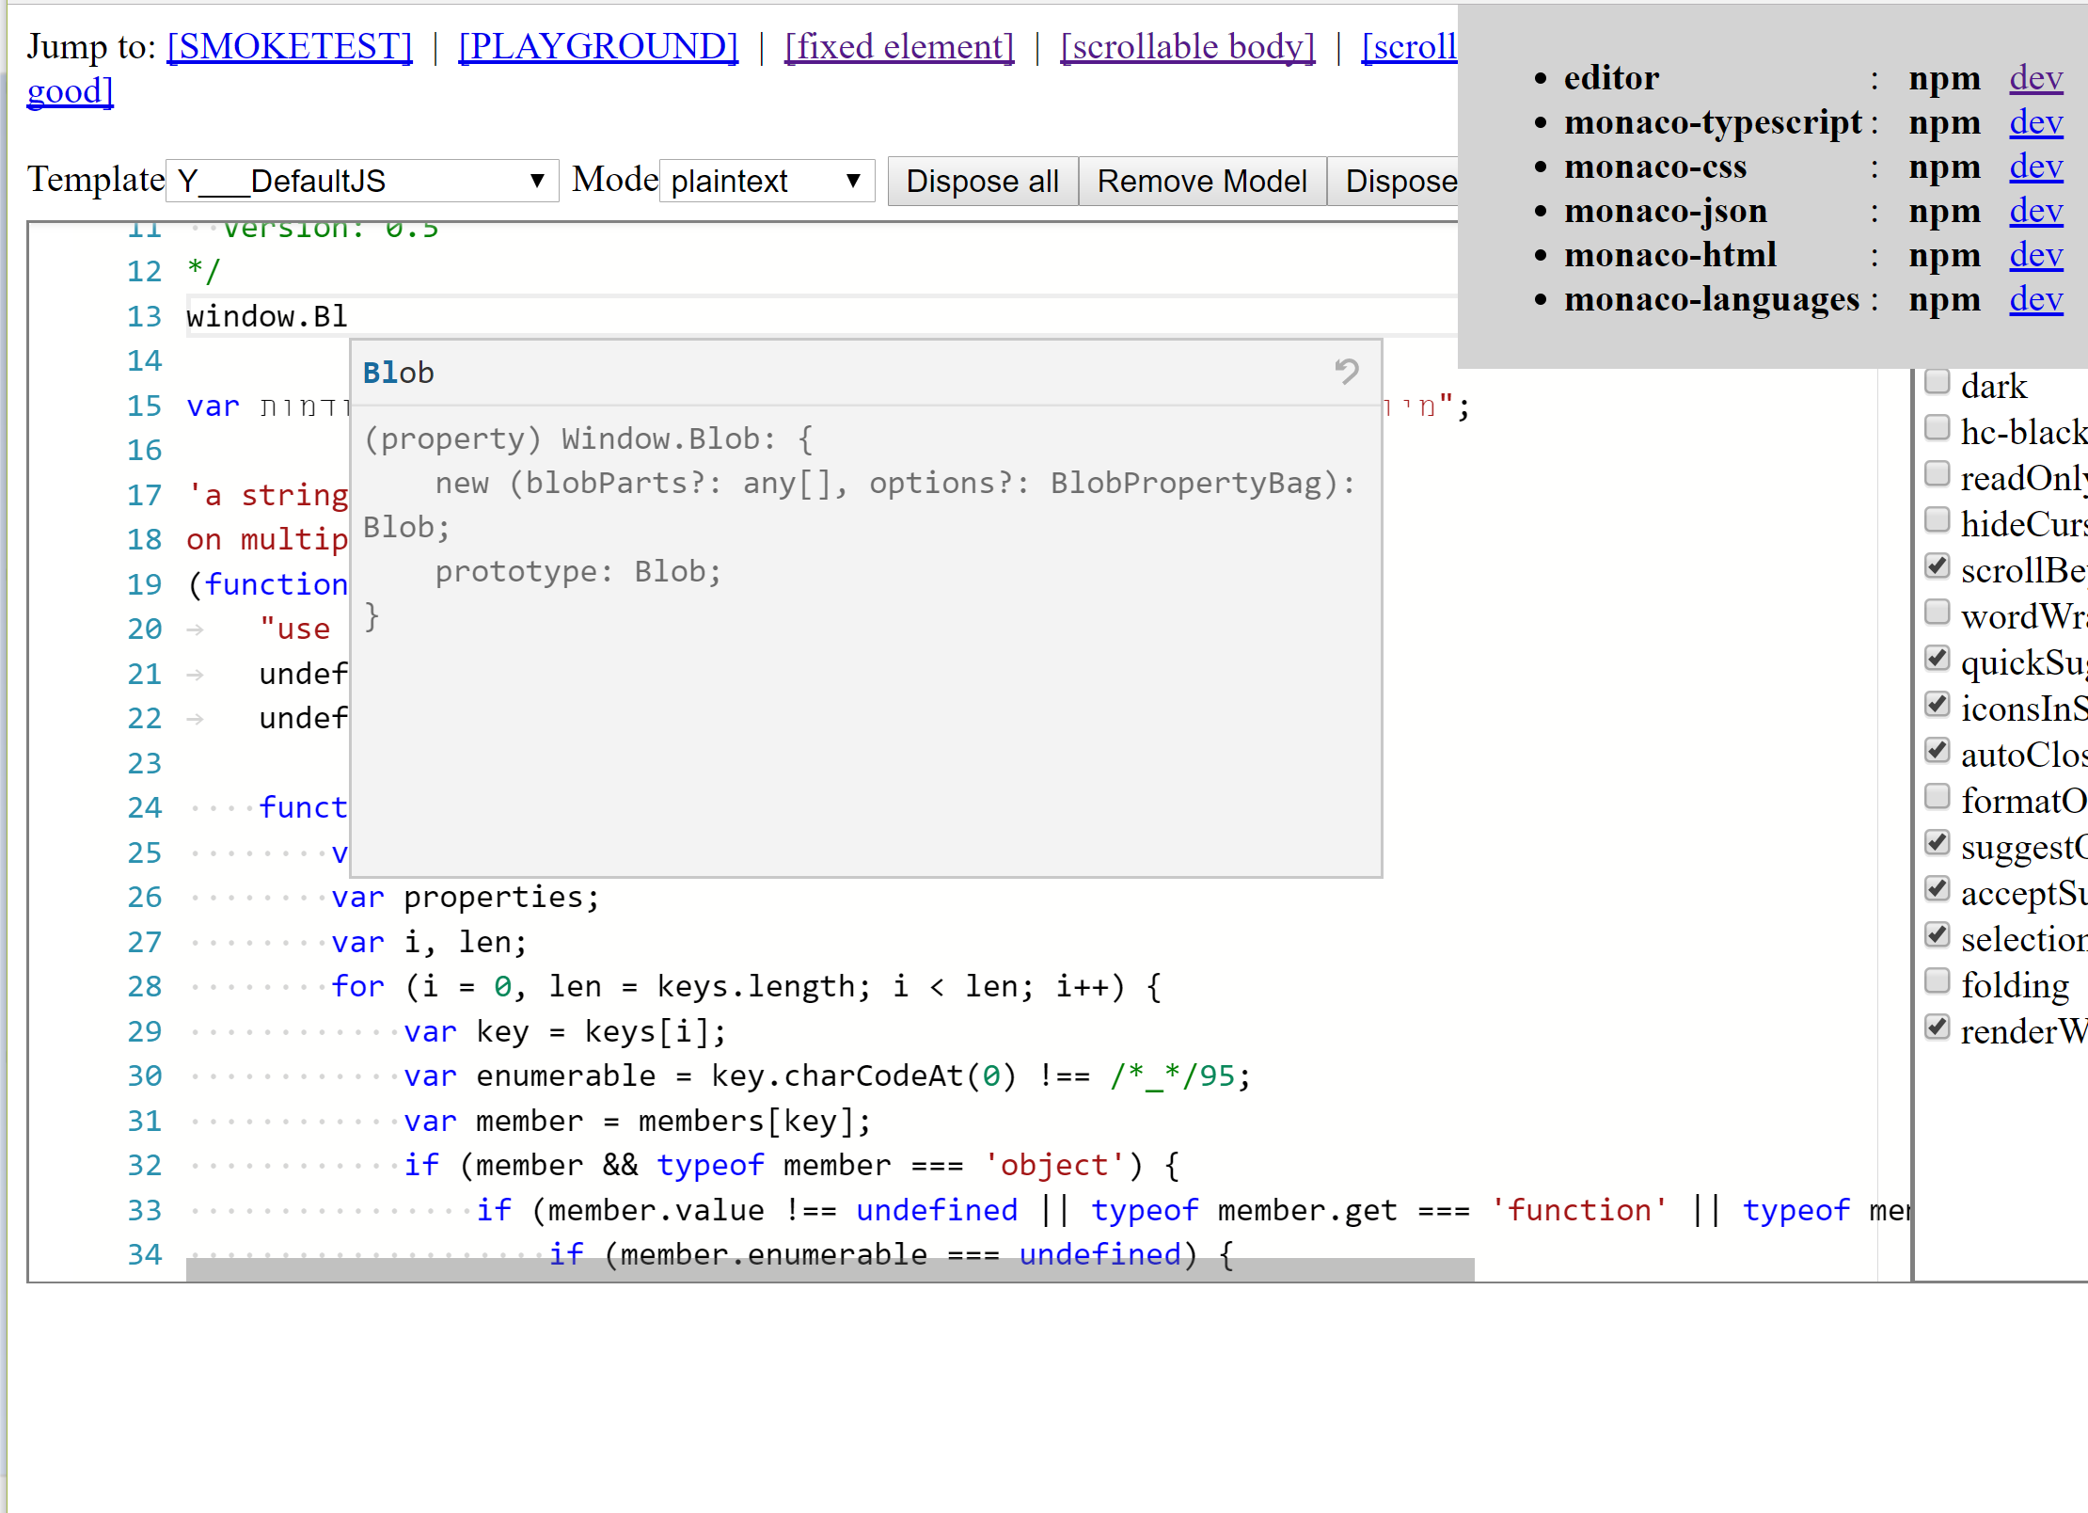Open the Template dropdown Y___DefaultJS
Image resolution: width=2088 pixels, height=1513 pixels.
coord(362,181)
